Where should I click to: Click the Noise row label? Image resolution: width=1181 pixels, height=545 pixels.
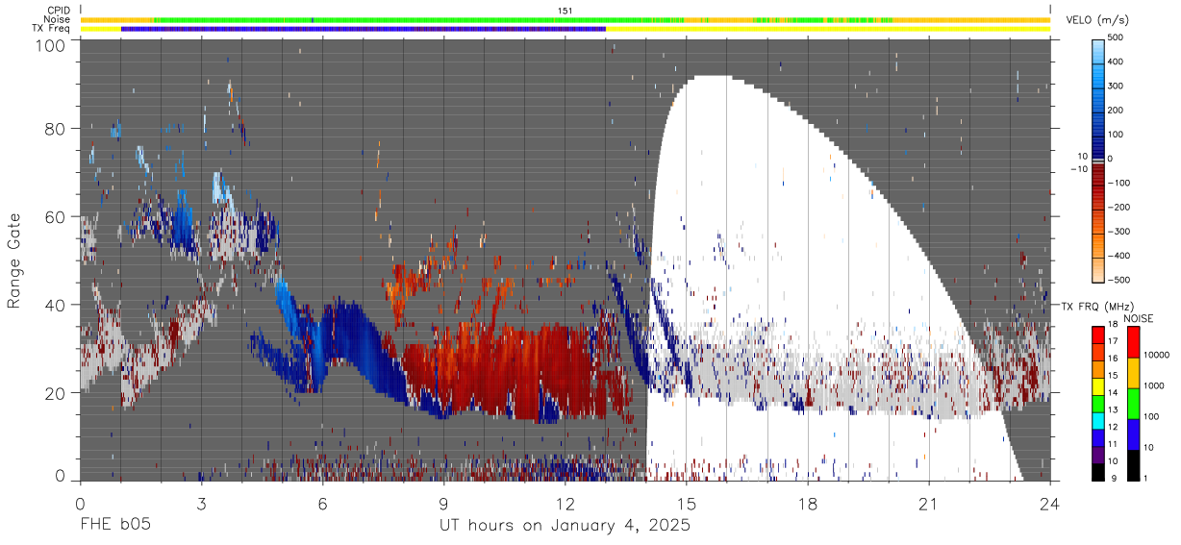pyautogui.click(x=57, y=19)
